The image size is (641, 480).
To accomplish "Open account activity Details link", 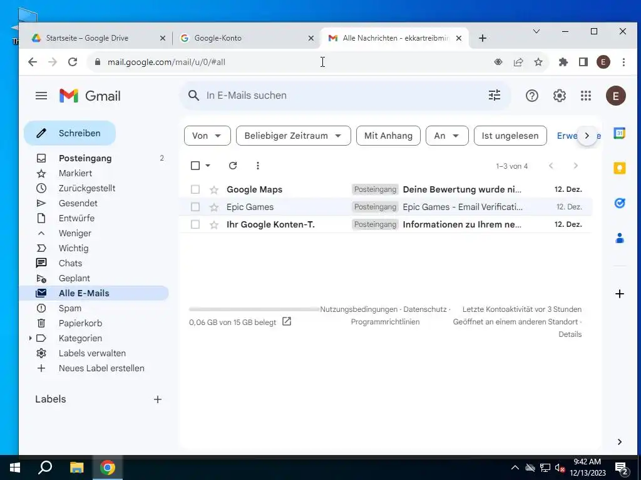I will 570,334.
